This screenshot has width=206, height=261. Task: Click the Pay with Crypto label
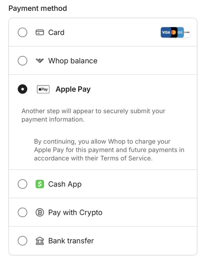pos(75,213)
